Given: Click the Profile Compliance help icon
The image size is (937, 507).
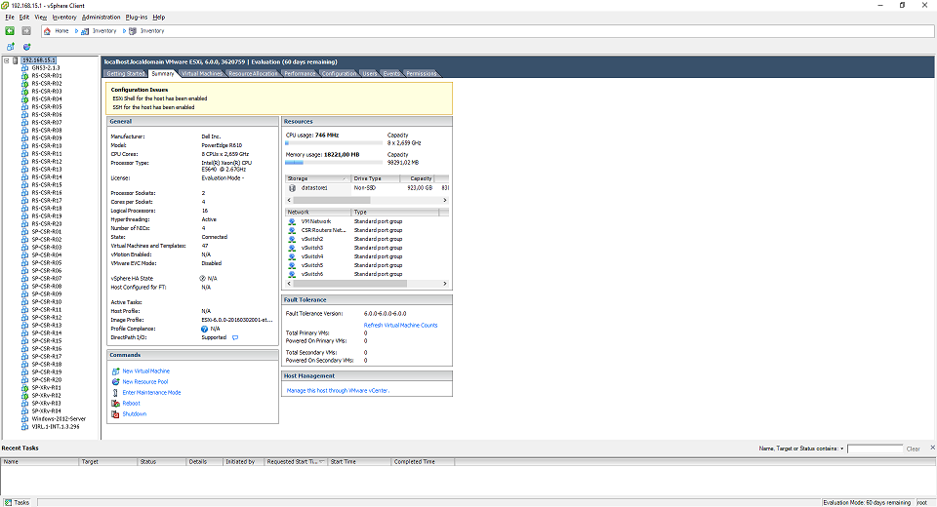Looking at the screenshot, I should [205, 329].
